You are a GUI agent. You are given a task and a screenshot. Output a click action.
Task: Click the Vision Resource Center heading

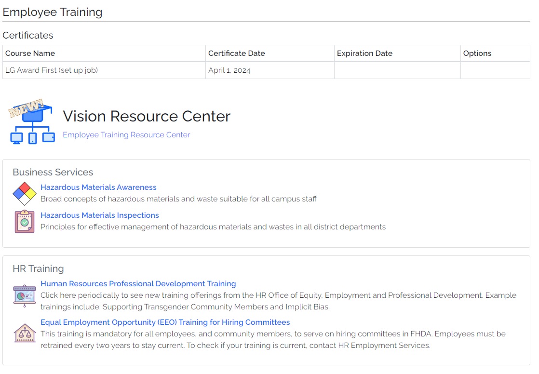[x=147, y=116]
